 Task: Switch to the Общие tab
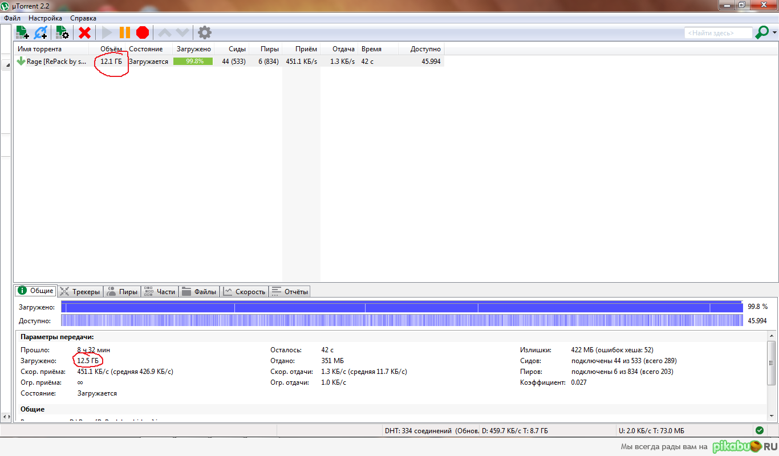[36, 291]
